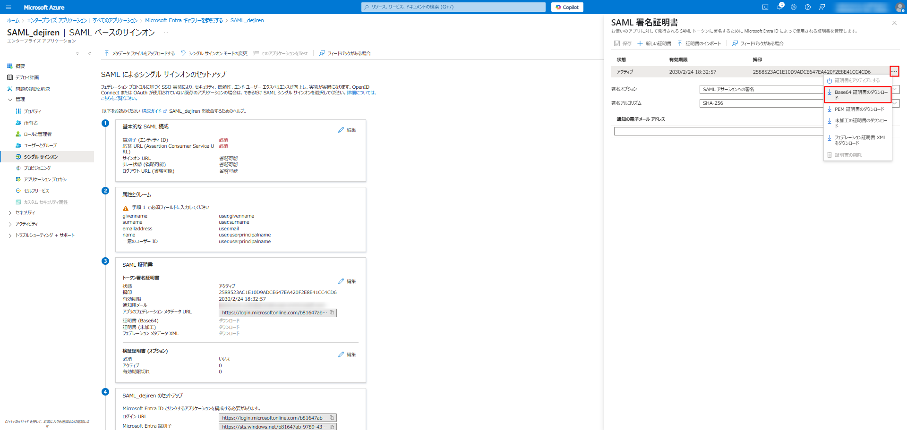Click the resource search box

point(453,7)
